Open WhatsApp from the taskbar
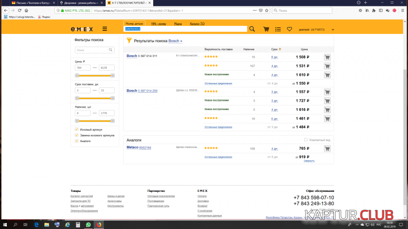This screenshot has width=408, height=229. [88, 224]
